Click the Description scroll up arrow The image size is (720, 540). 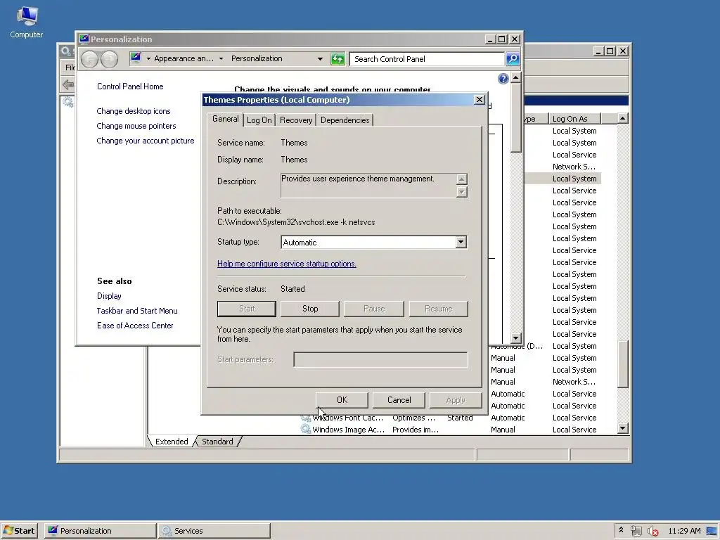click(461, 179)
